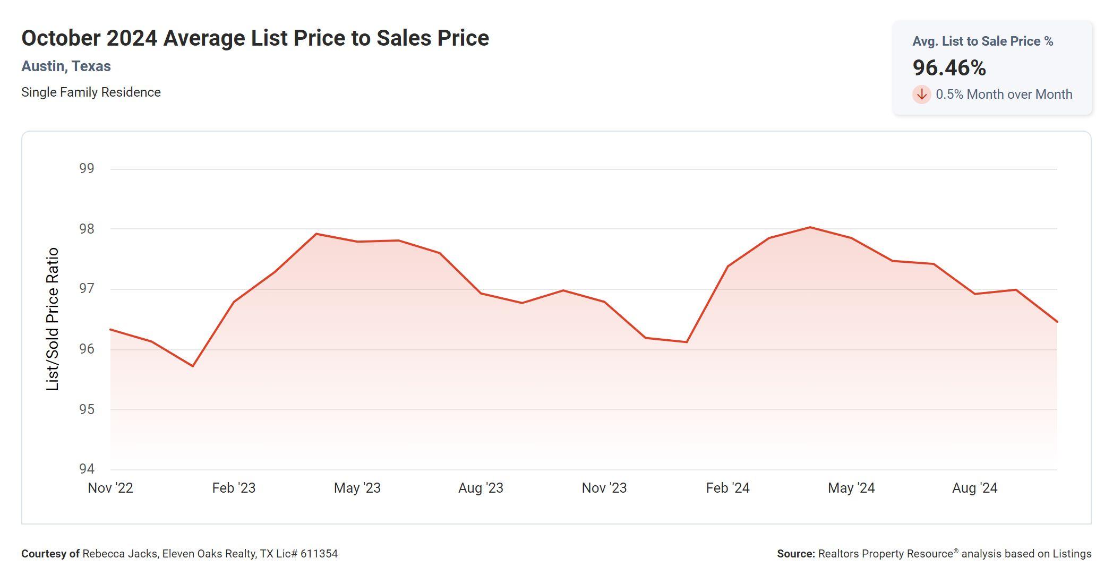Click the 96.46% average value
The height and width of the screenshot is (584, 1113).
949,68
